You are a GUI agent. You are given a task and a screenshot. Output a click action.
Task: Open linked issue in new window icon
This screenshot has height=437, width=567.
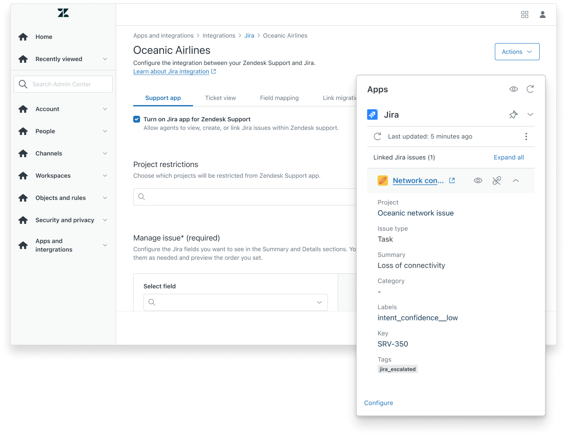point(452,181)
